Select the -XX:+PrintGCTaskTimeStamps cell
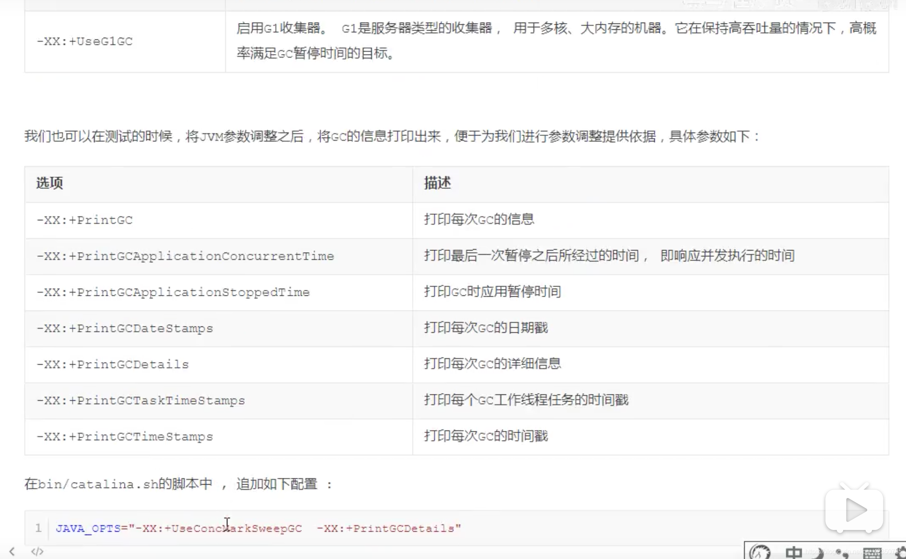The image size is (906, 559). [219, 401]
